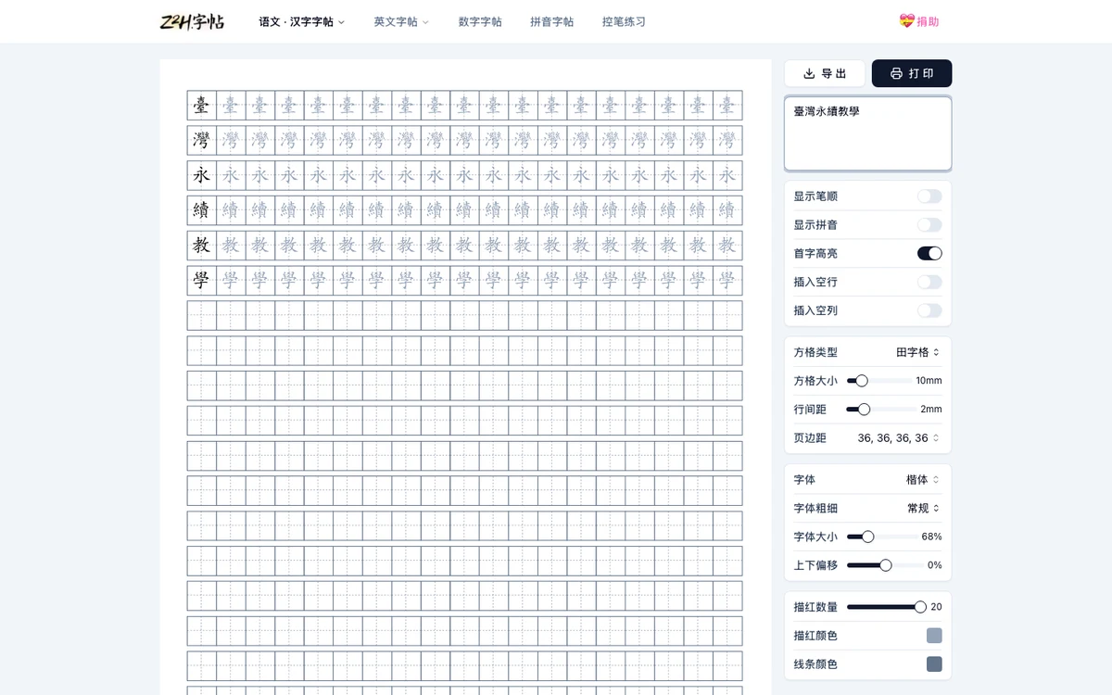1112x695 pixels.
Task: Toggle the 插入空行 switch
Action: (x=929, y=282)
